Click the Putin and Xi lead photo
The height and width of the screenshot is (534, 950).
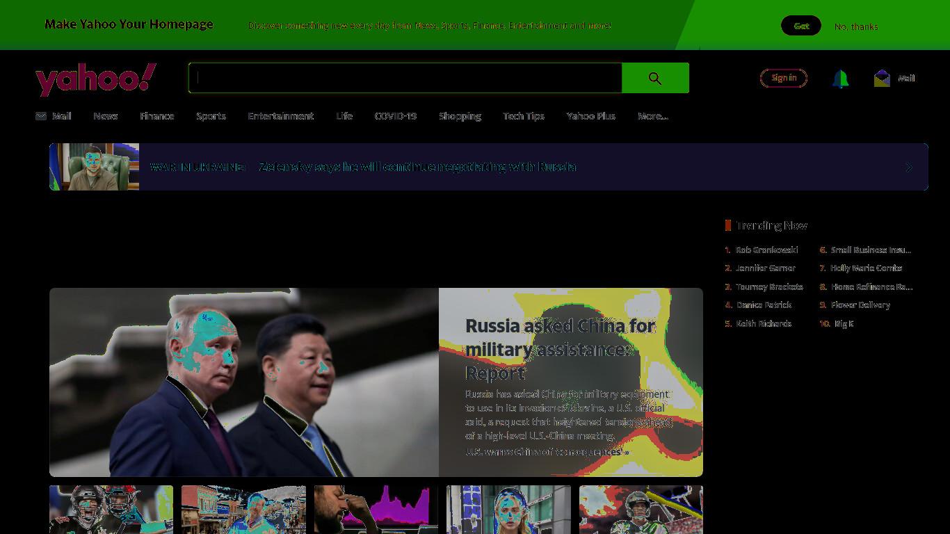[244, 382]
